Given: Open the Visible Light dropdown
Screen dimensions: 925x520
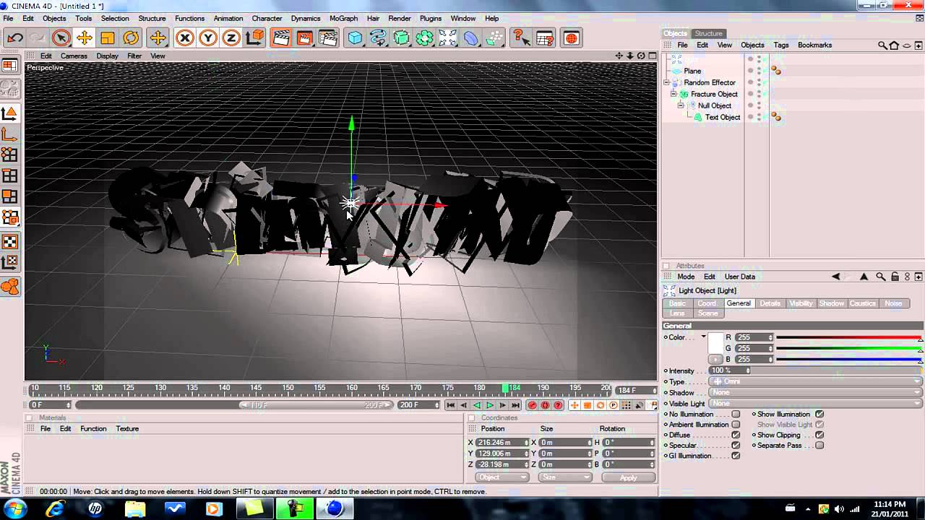Looking at the screenshot, I should (x=816, y=404).
